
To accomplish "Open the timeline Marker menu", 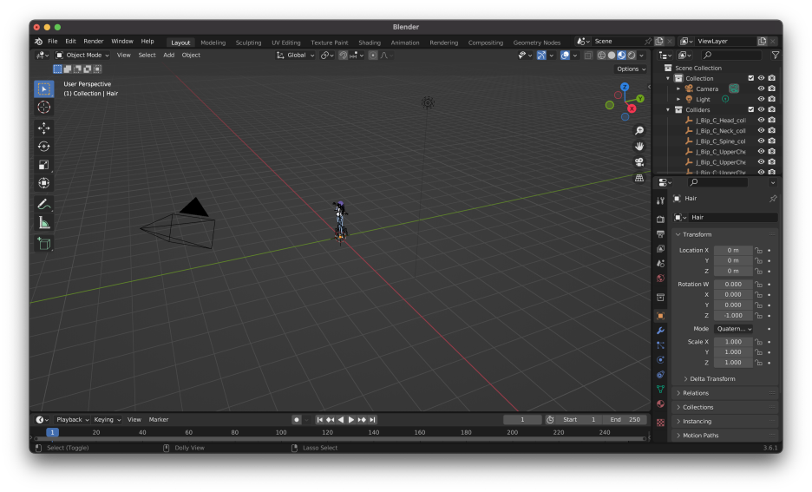I will (x=159, y=419).
